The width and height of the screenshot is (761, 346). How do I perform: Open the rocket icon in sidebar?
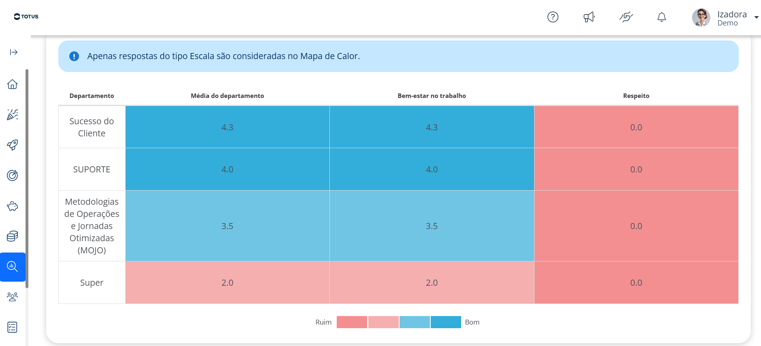pyautogui.click(x=13, y=145)
